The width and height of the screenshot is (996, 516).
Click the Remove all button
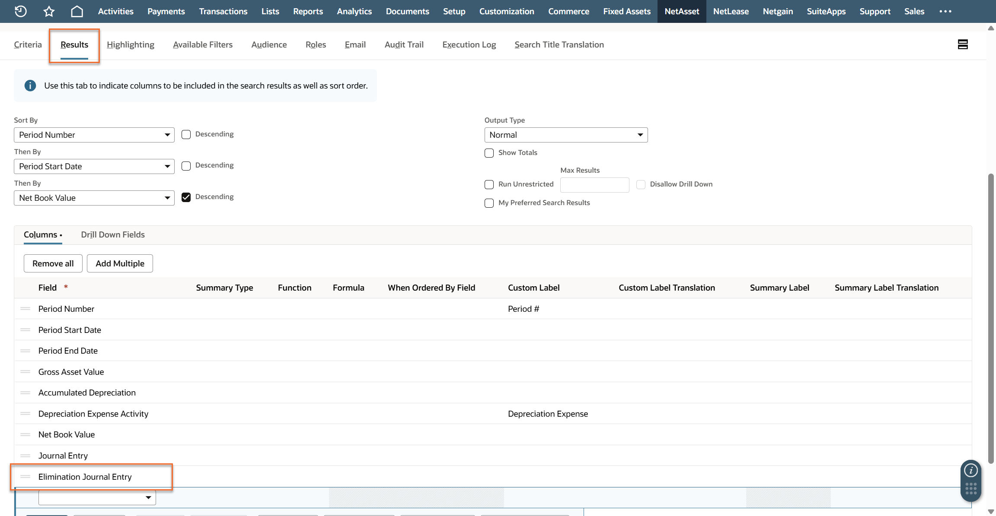53,263
